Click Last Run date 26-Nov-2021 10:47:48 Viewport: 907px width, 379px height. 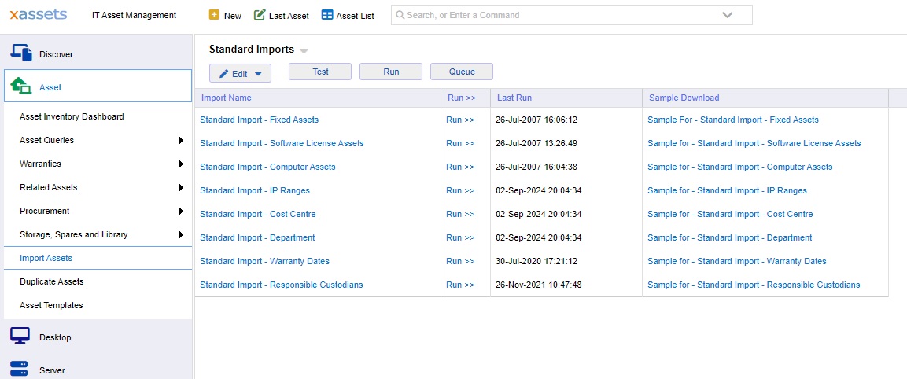coord(539,285)
